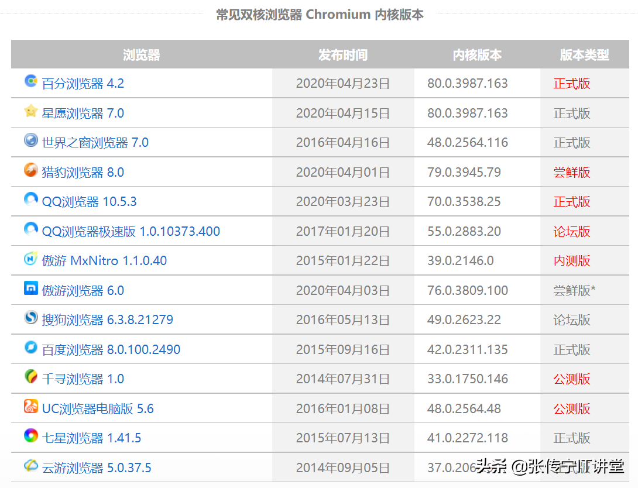Click the 傲游浏览器 6.0 blue icon
Image resolution: width=638 pixels, height=488 pixels.
point(31,288)
